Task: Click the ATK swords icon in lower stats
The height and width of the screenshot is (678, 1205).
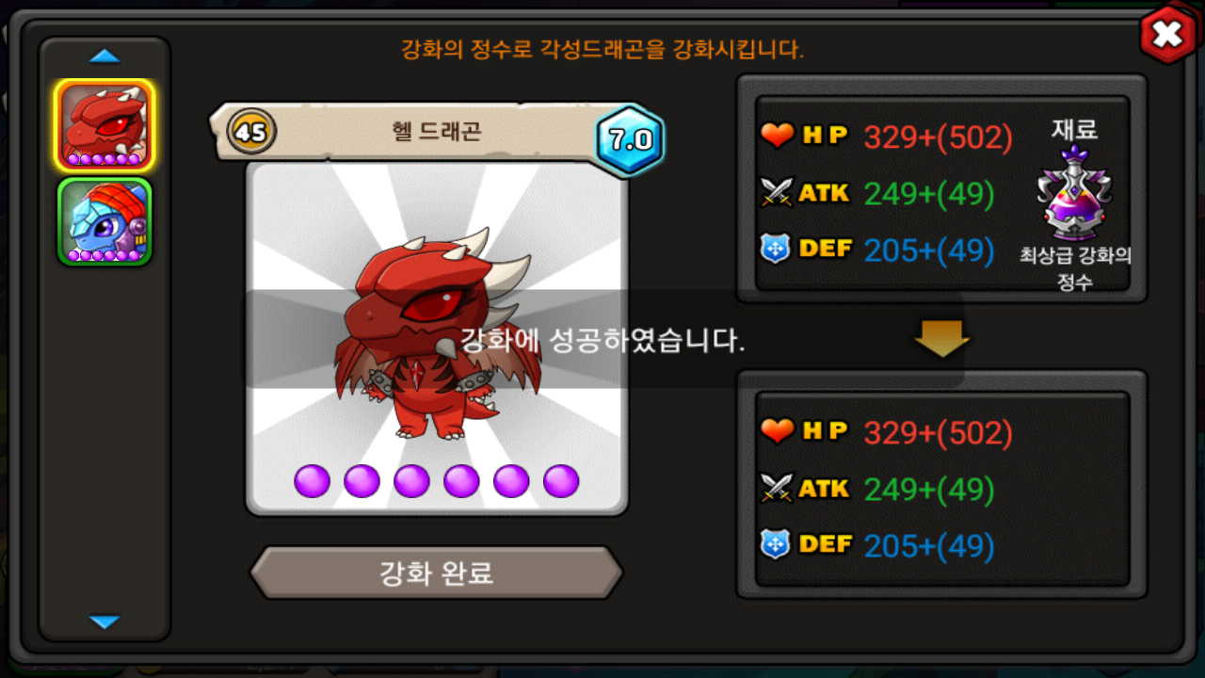Action: tap(778, 488)
